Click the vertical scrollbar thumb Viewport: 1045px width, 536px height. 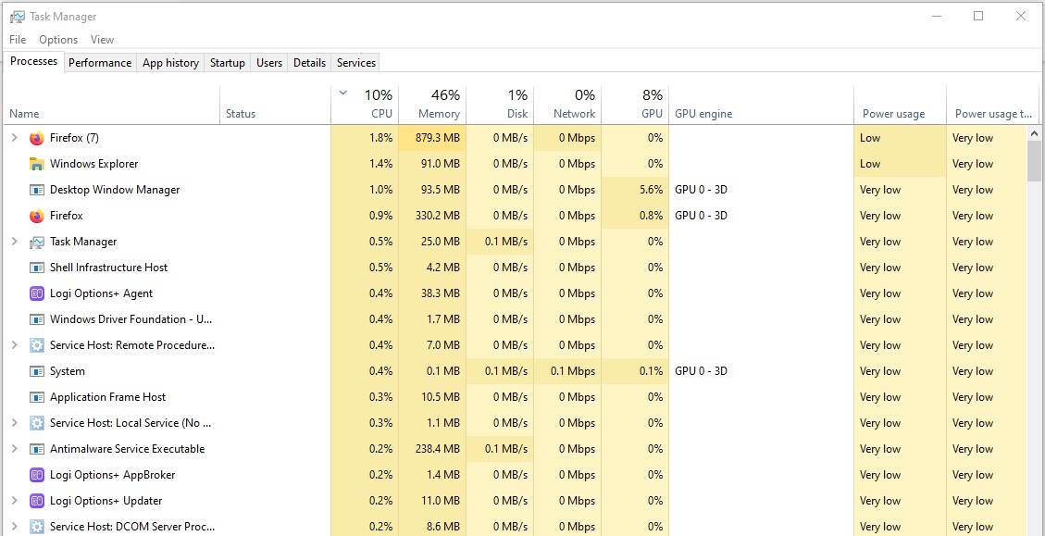(1034, 161)
